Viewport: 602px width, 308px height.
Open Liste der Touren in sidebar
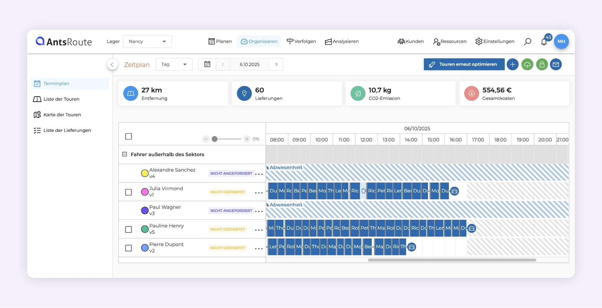click(x=61, y=99)
